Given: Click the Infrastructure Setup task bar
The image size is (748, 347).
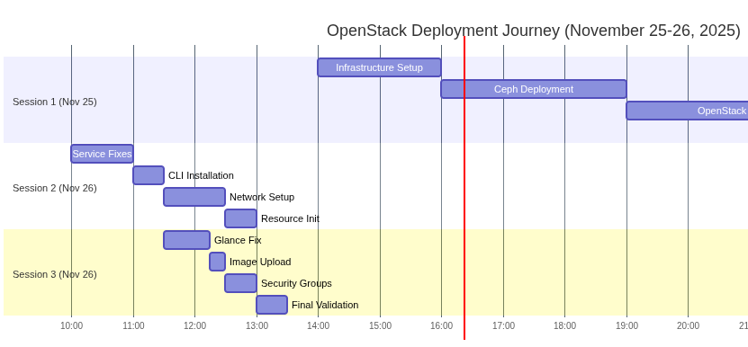Looking at the screenshot, I should [x=379, y=67].
